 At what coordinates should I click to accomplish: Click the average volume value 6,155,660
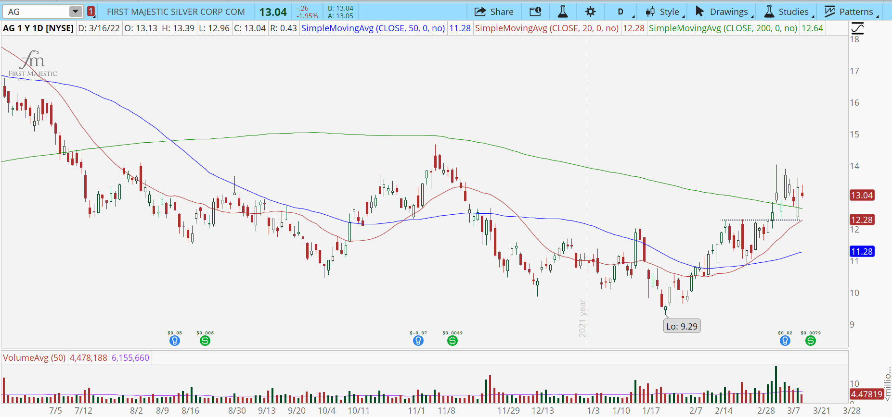(x=130, y=358)
